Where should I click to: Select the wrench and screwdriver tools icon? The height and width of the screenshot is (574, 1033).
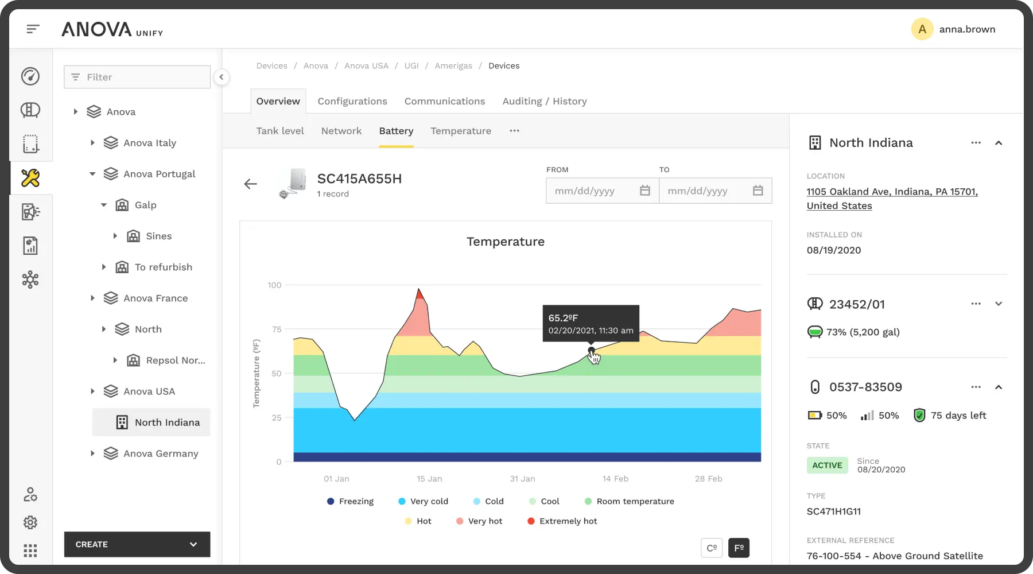(x=30, y=178)
